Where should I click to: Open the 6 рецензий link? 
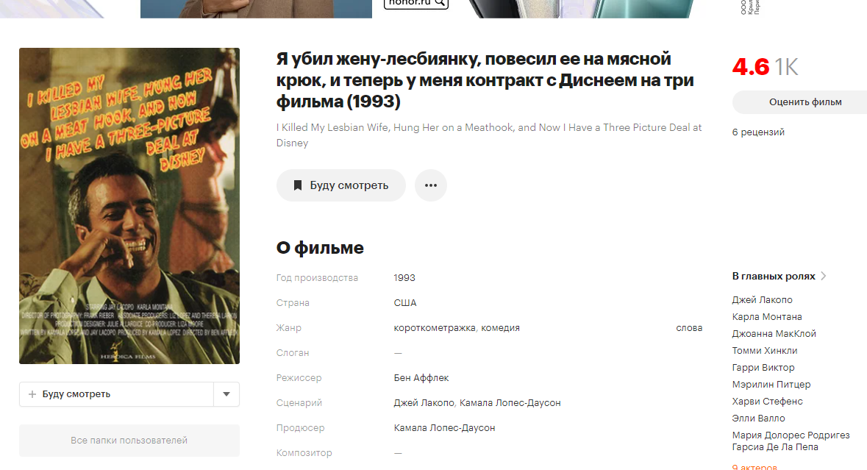click(758, 132)
